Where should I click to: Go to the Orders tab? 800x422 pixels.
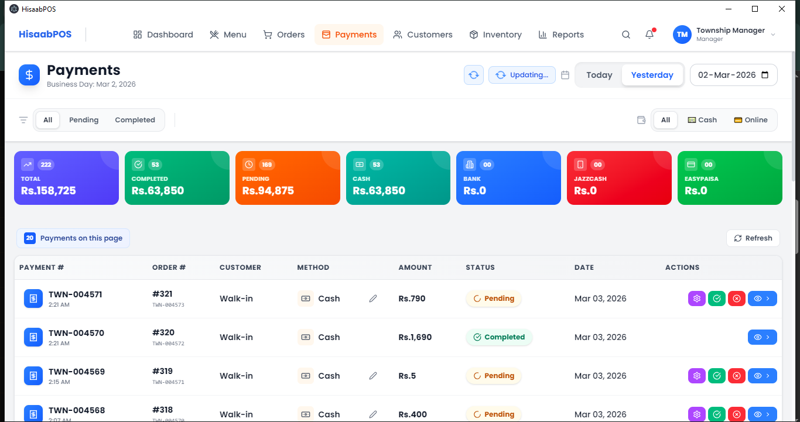pyautogui.click(x=284, y=35)
